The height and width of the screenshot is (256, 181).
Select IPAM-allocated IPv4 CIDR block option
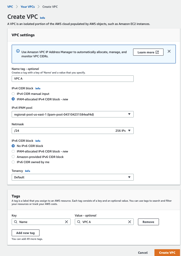pyautogui.click(x=13, y=99)
